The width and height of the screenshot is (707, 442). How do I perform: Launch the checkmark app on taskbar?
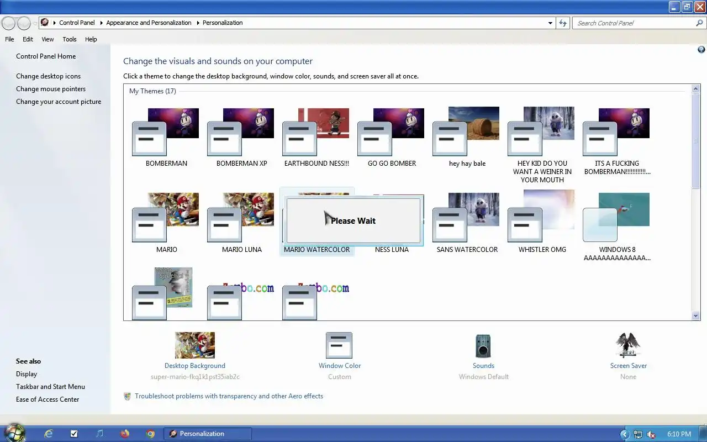pyautogui.click(x=74, y=434)
